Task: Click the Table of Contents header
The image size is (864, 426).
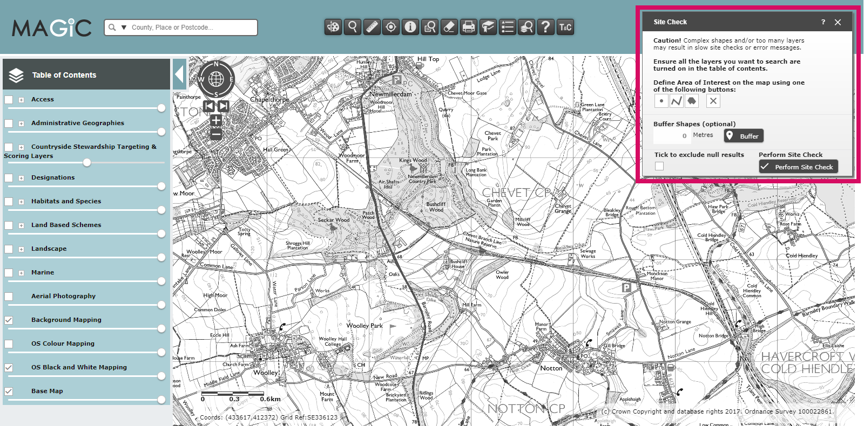Action: (x=86, y=74)
